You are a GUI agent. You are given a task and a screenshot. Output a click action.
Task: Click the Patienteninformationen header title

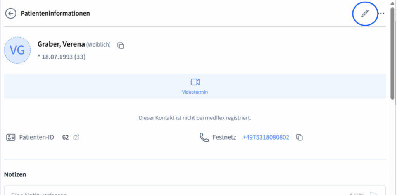click(55, 14)
